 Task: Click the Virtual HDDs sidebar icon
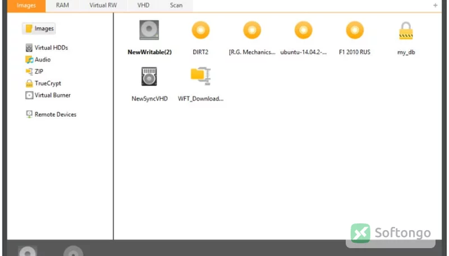click(29, 48)
